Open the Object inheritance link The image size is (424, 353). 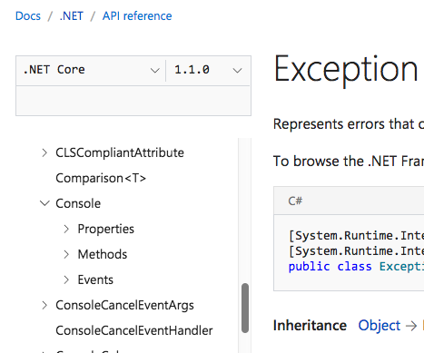[380, 326]
